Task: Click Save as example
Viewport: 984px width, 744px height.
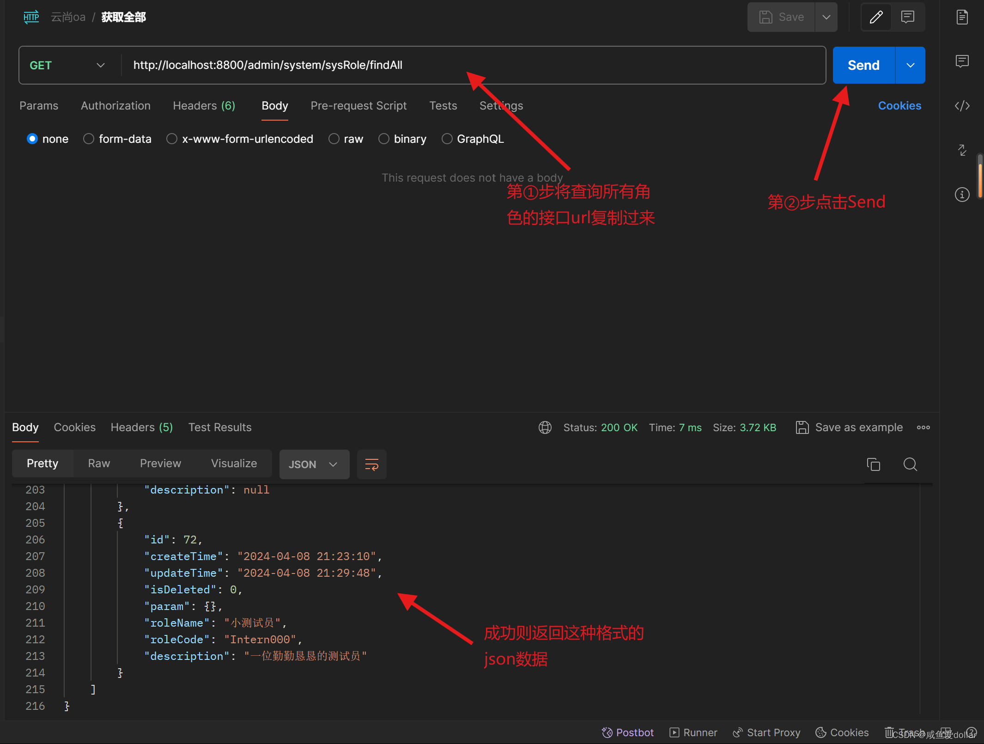Action: (x=849, y=427)
